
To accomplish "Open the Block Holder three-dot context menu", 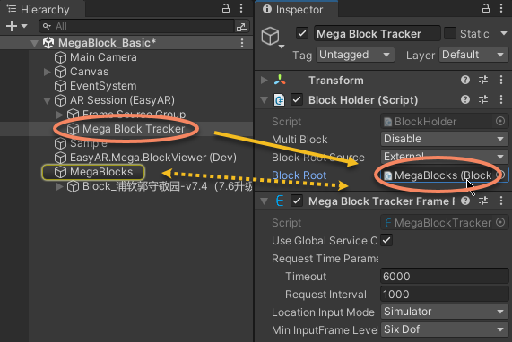I will 501,99.
